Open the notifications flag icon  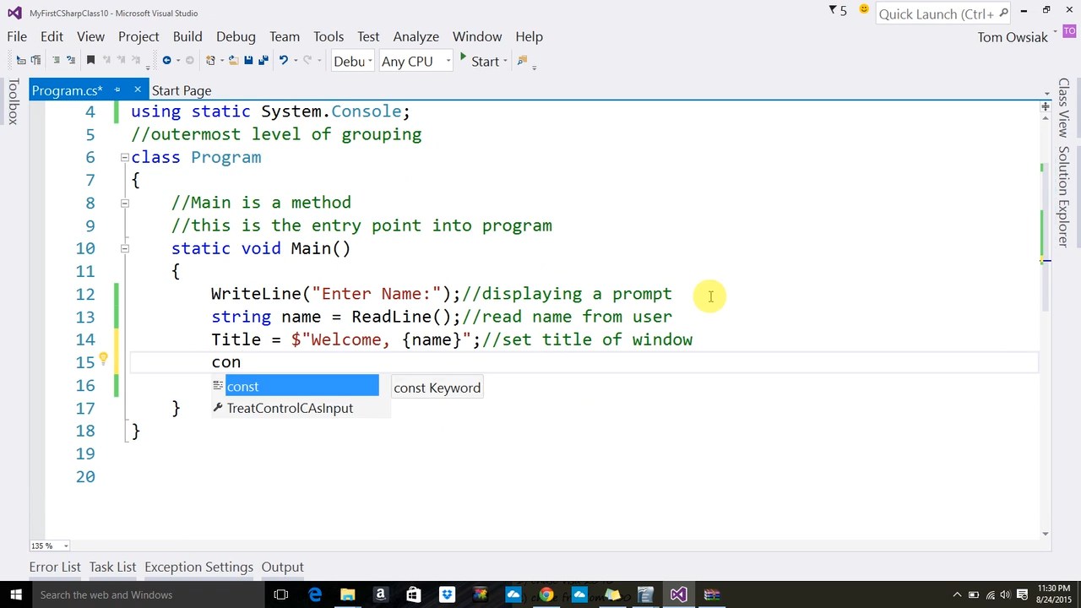(x=834, y=11)
